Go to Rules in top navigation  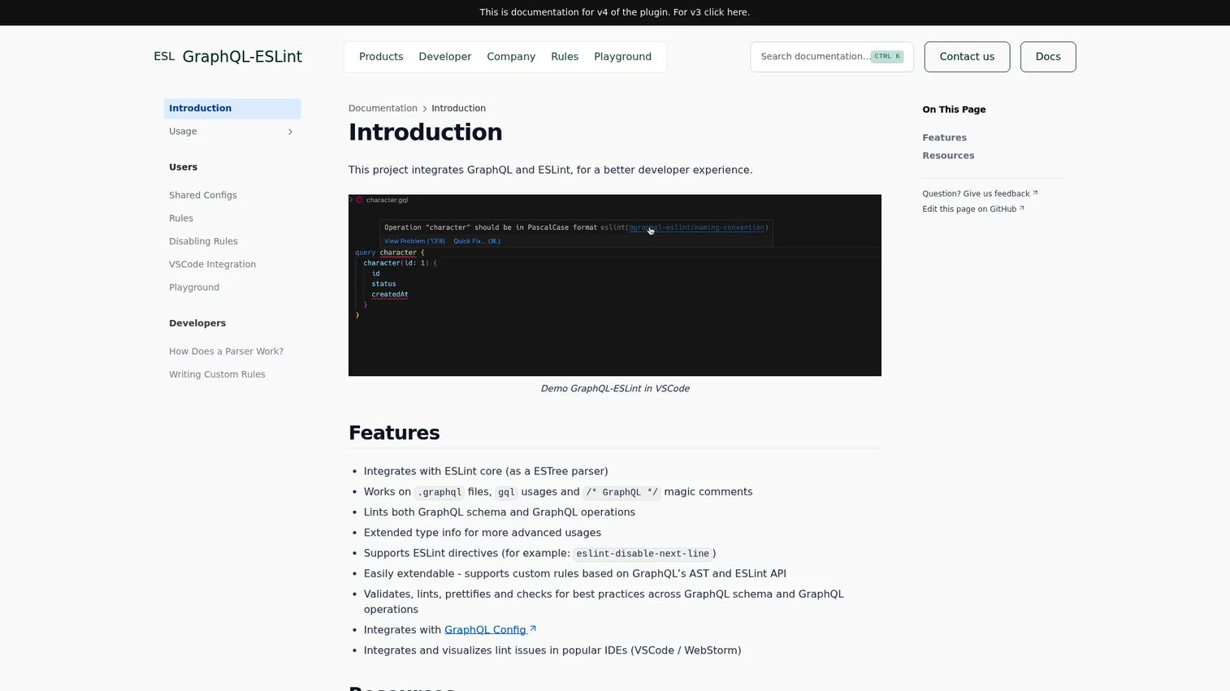[565, 57]
